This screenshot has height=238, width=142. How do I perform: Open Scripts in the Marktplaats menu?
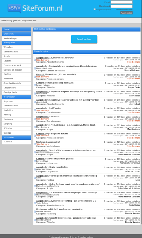pos(17,56)
